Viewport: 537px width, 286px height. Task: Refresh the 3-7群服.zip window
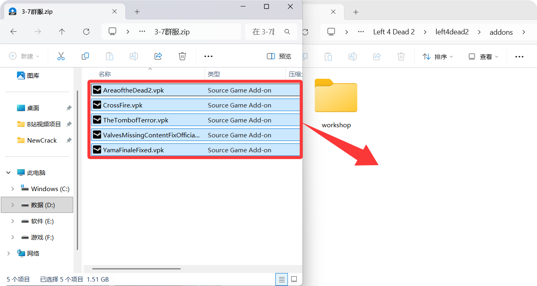[x=86, y=32]
